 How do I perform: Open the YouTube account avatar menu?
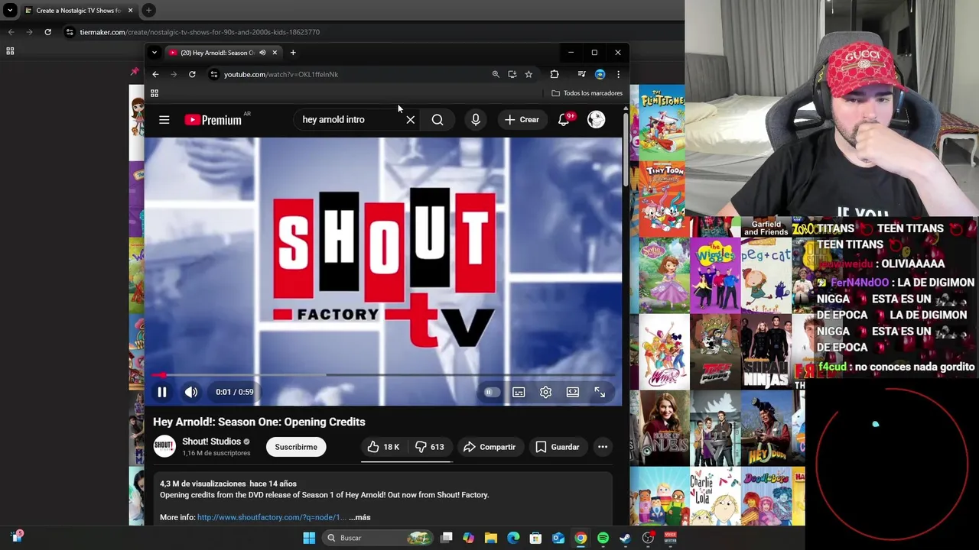(597, 120)
